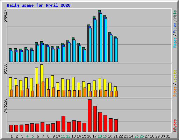Select day 20 on the date axis
Image resolution: width=179 pixels, height=140 pixels.
(110, 136)
